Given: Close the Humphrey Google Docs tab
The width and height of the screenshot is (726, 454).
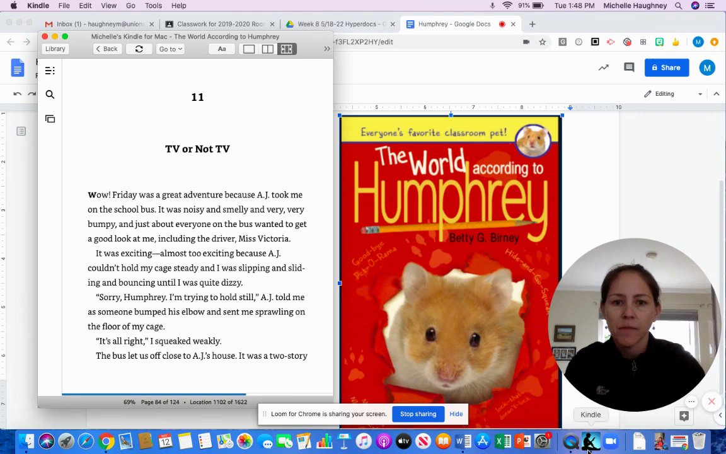Looking at the screenshot, I should [513, 24].
